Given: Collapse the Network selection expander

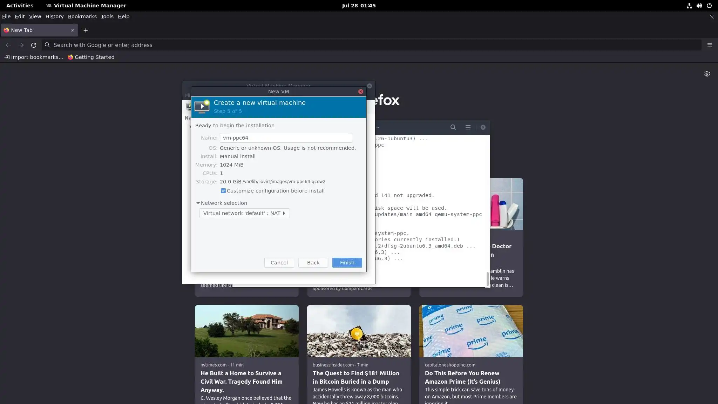Looking at the screenshot, I should [x=198, y=203].
